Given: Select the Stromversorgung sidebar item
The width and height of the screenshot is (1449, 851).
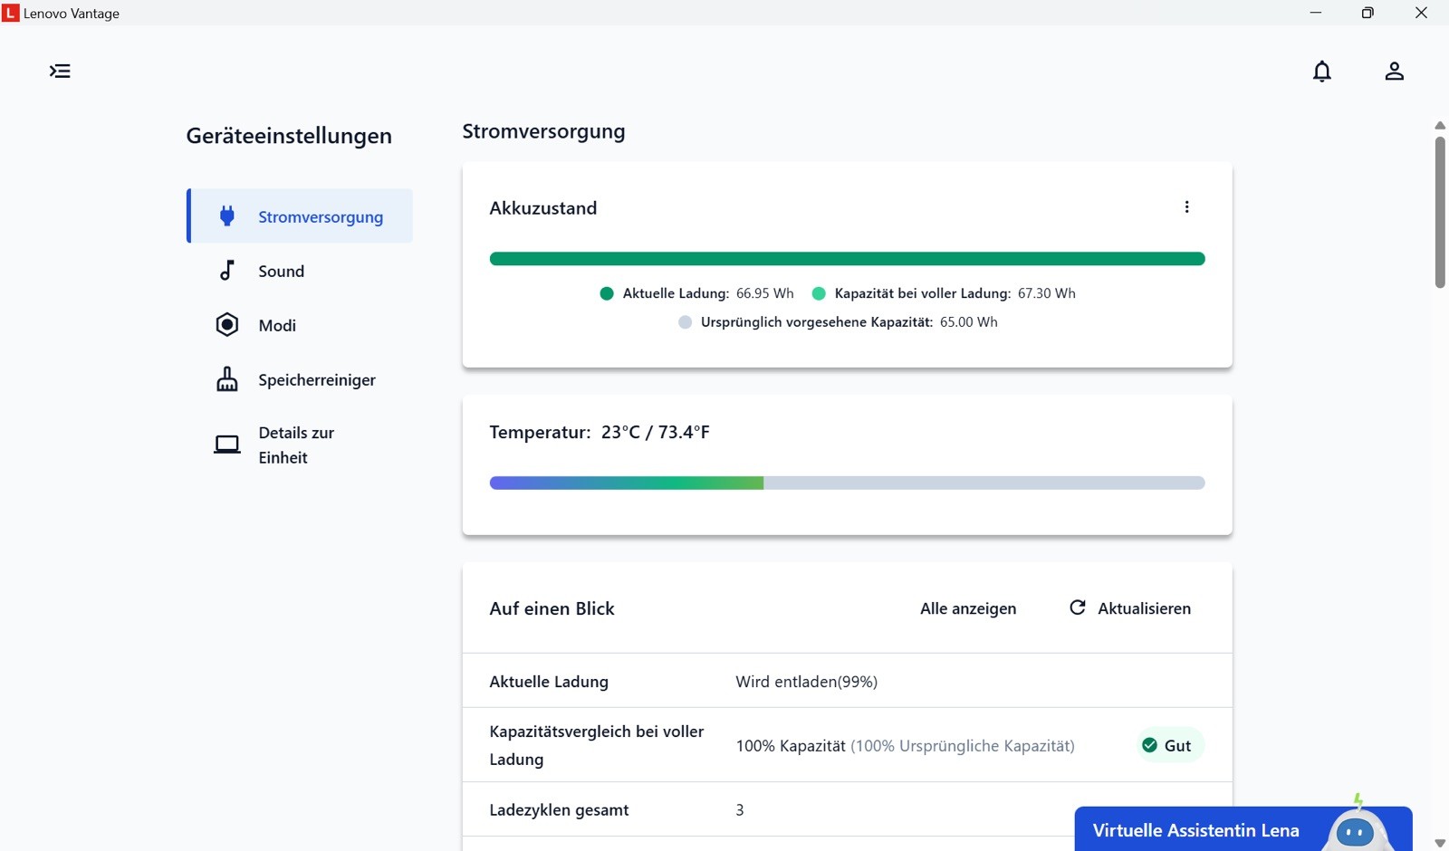Looking at the screenshot, I should point(300,215).
